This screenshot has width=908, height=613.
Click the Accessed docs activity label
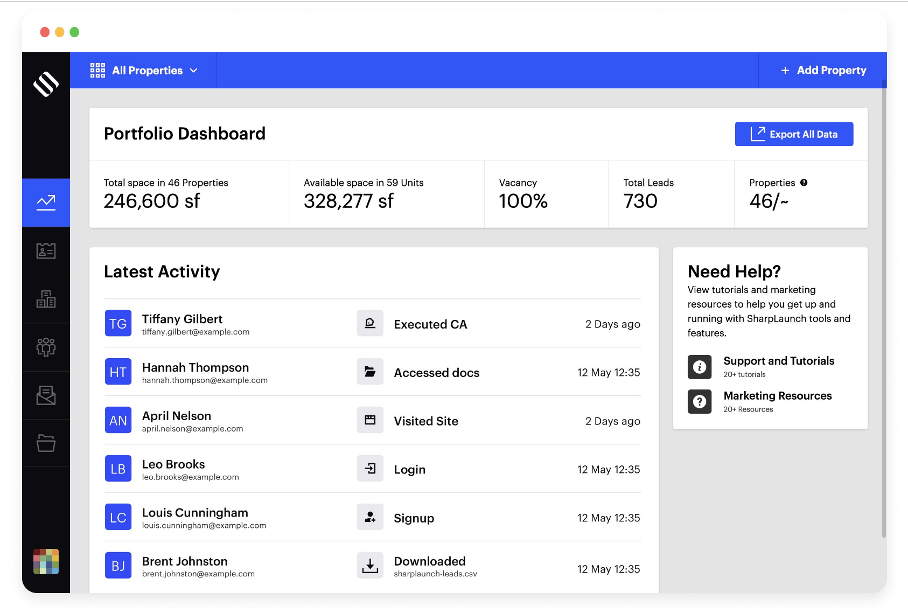pos(436,373)
